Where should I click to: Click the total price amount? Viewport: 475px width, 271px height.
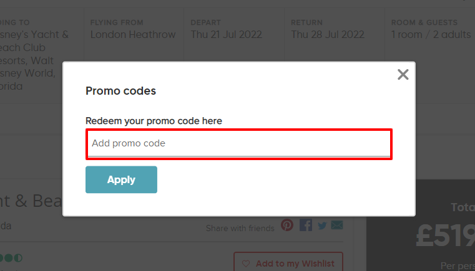445,236
